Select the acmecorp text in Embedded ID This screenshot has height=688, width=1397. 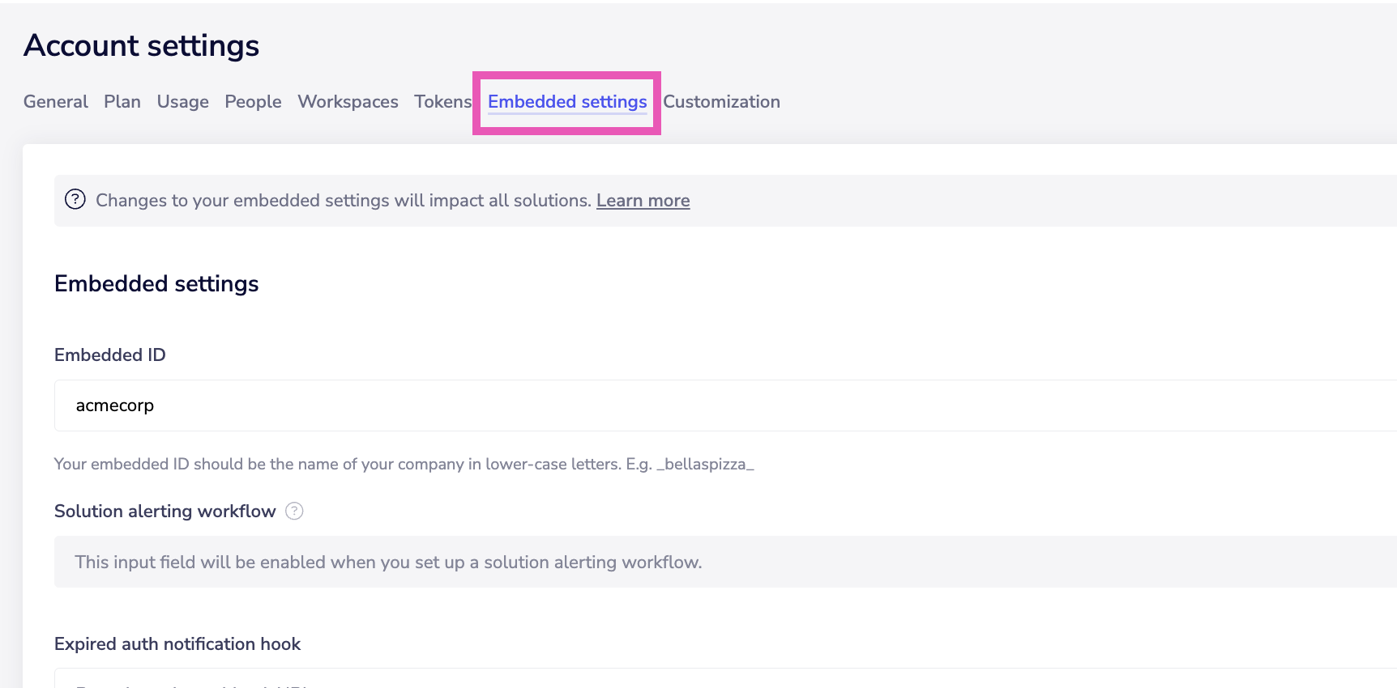tap(114, 405)
